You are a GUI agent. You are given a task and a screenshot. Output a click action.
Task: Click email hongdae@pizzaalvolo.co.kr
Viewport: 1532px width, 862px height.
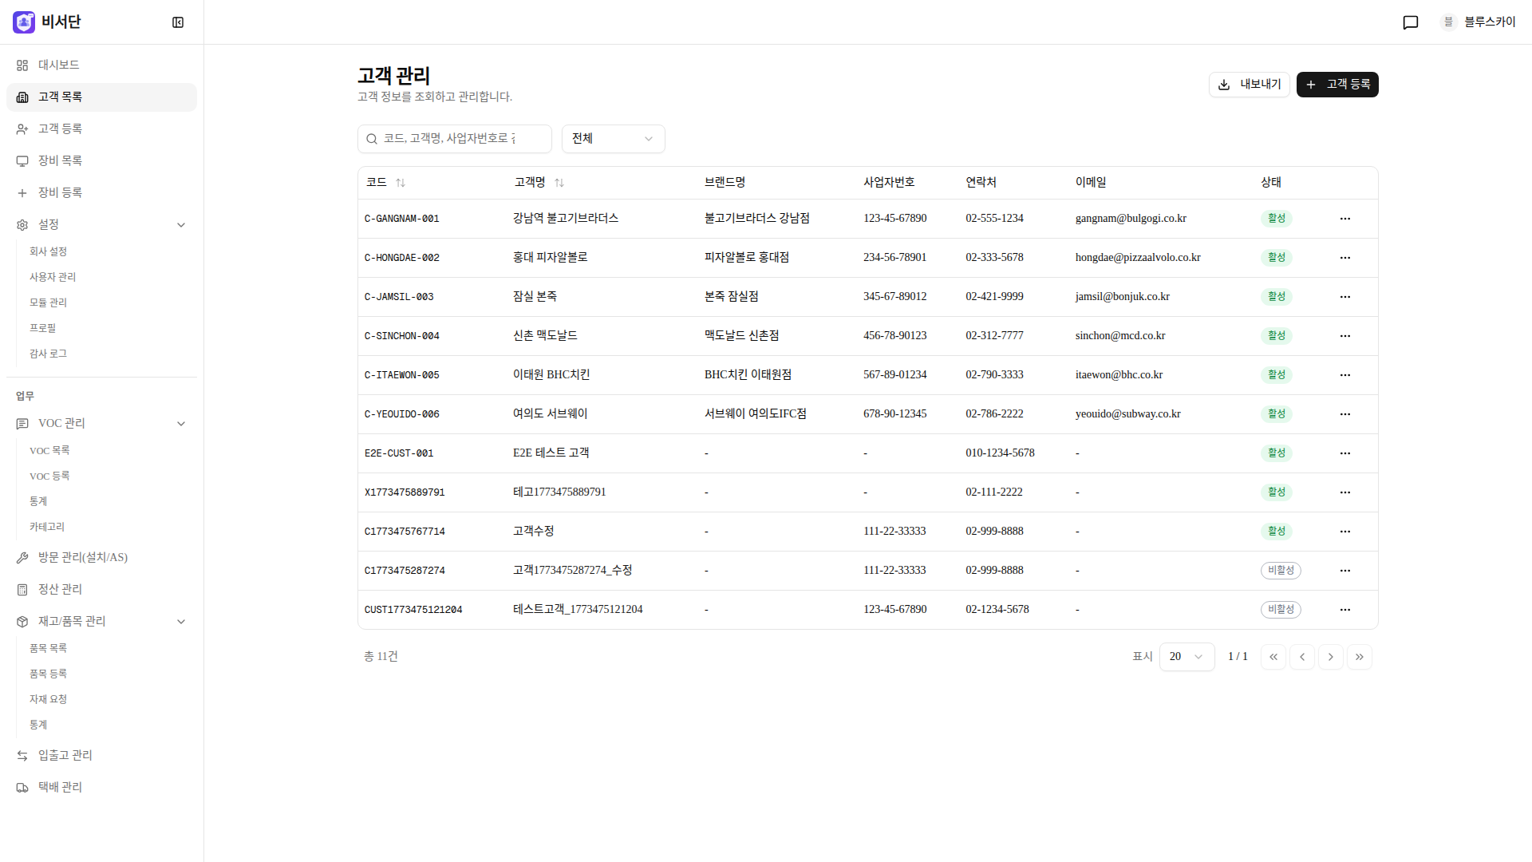[x=1138, y=258]
